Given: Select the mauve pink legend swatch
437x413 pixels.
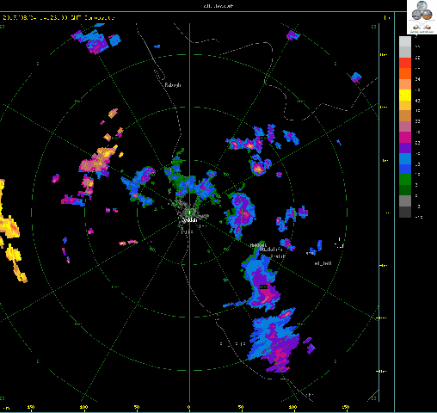Looking at the screenshot, I should (405, 126).
